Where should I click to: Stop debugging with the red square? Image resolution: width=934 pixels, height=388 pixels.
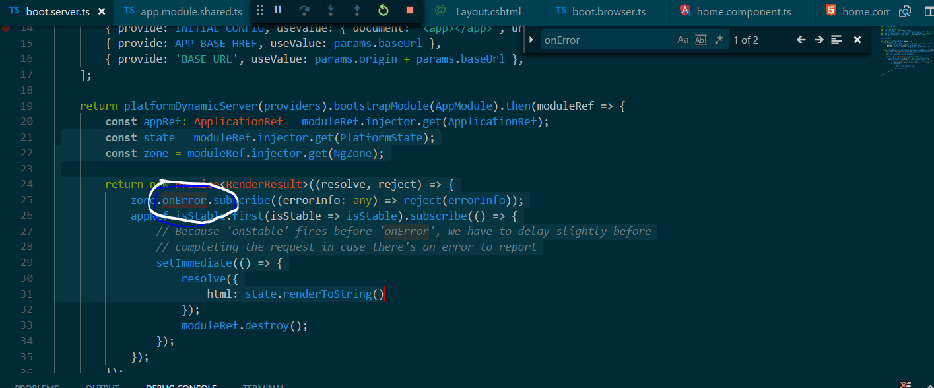click(410, 10)
